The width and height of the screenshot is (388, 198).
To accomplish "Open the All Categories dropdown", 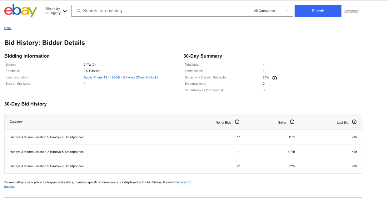I will click(271, 11).
